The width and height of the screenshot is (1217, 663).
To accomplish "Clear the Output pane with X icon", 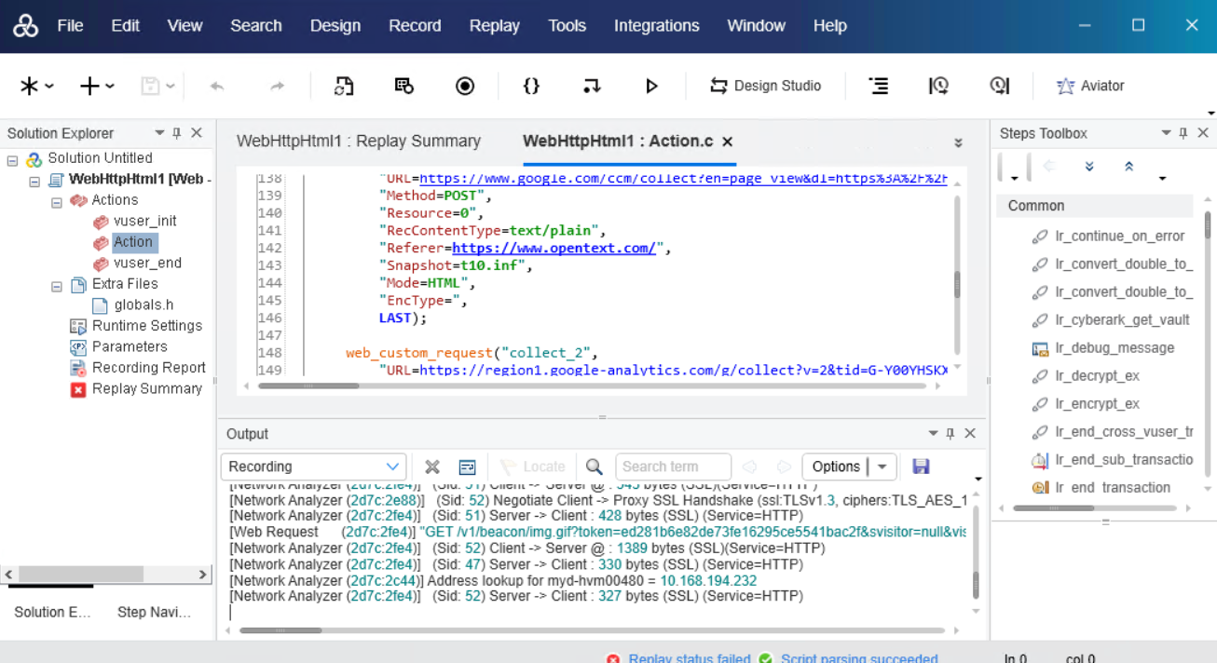I will point(432,467).
